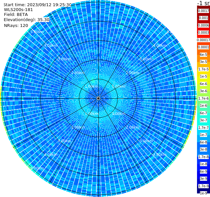Click the 6e-5 colorbar label

[x=204, y=55]
